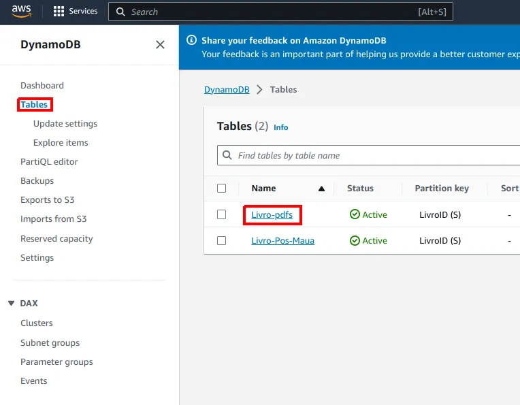Open the Tables Info link
The height and width of the screenshot is (405, 520).
(281, 127)
